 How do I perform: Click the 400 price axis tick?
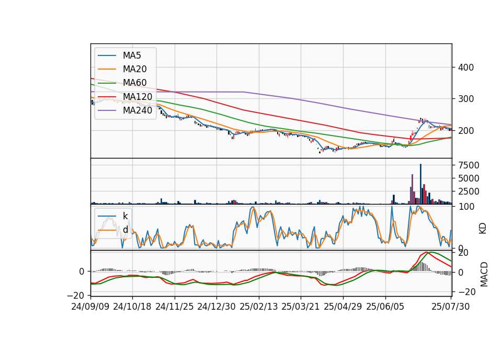[466, 67]
